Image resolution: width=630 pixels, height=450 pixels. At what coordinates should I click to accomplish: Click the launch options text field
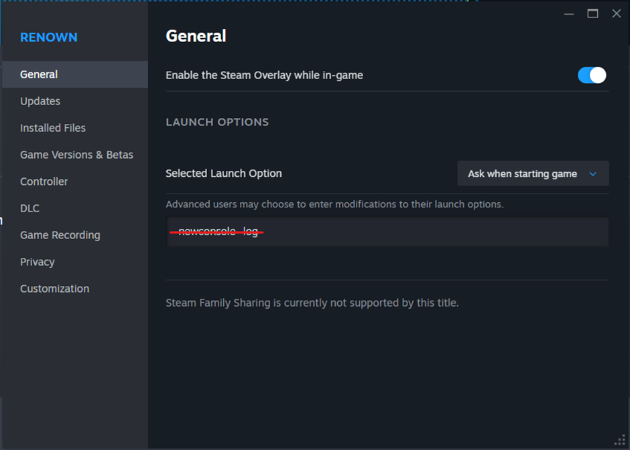(x=387, y=232)
